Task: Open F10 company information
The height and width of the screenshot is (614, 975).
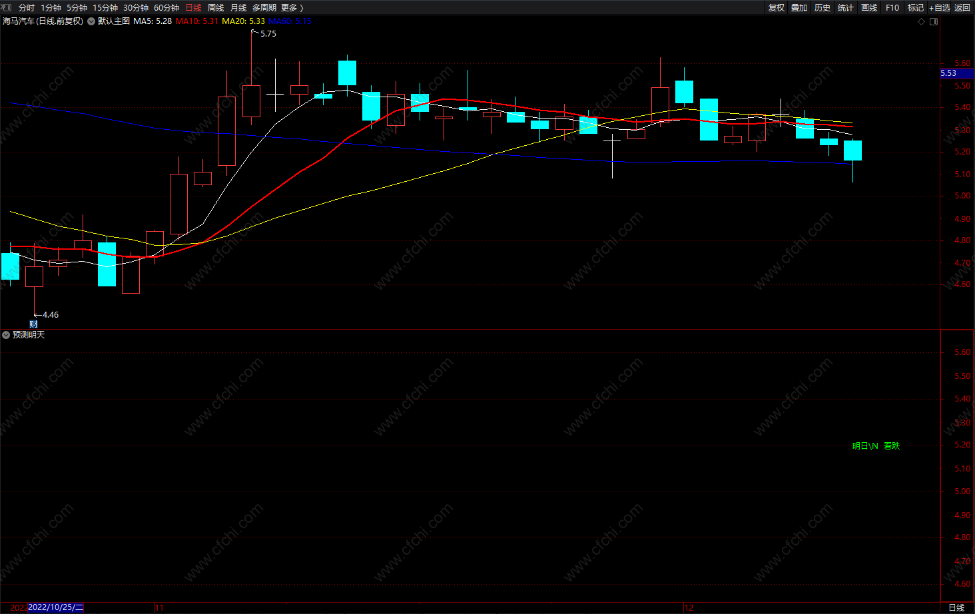Action: (x=892, y=8)
